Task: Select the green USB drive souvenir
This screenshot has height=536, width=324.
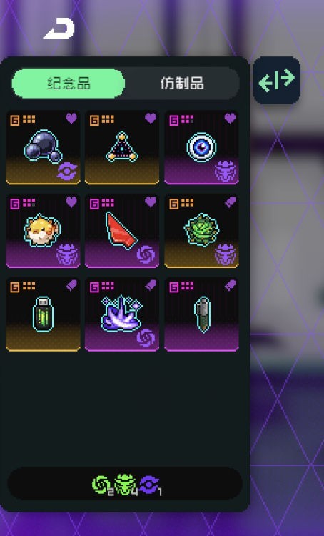Action: pyautogui.click(x=43, y=314)
